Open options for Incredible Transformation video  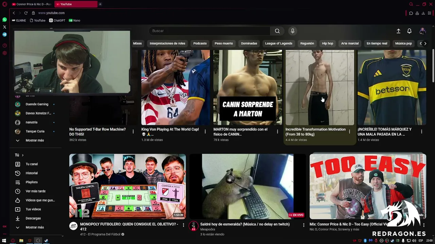tap(349, 131)
